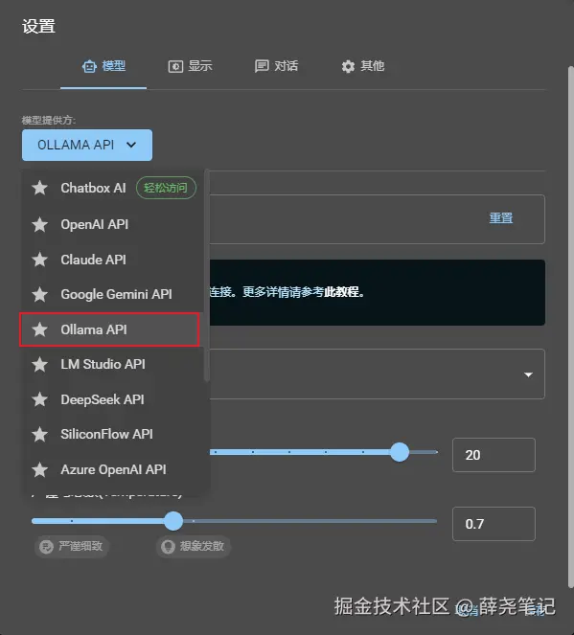The image size is (574, 635).
Task: Select Ollama API option
Action: [x=109, y=329]
